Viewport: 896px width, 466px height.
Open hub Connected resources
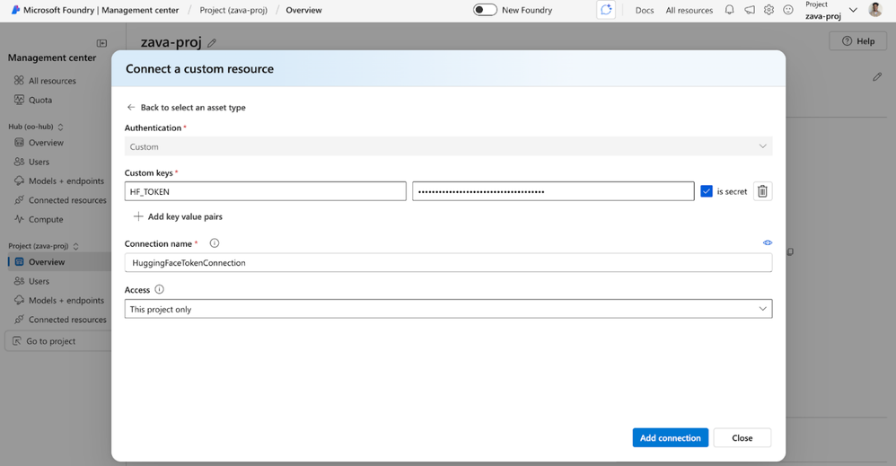tap(67, 200)
